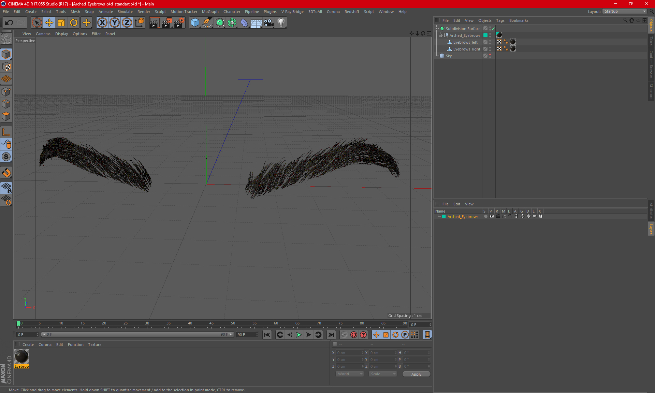This screenshot has width=655, height=393.
Task: Open material manager Create menu
Action: pos(28,345)
